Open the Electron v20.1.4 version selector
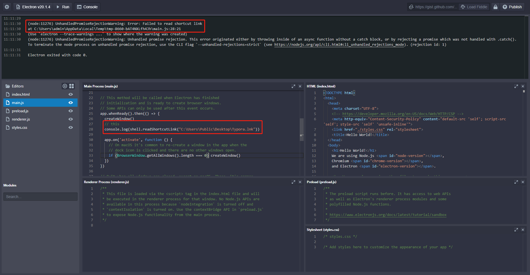 (33, 7)
